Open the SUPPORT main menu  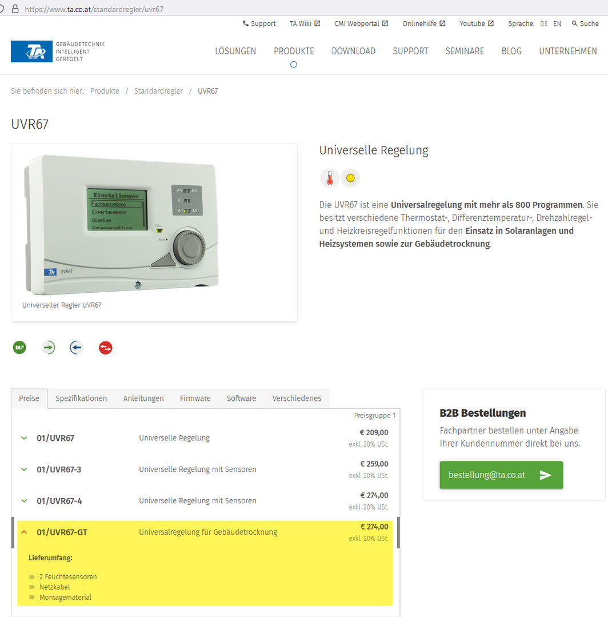[410, 51]
